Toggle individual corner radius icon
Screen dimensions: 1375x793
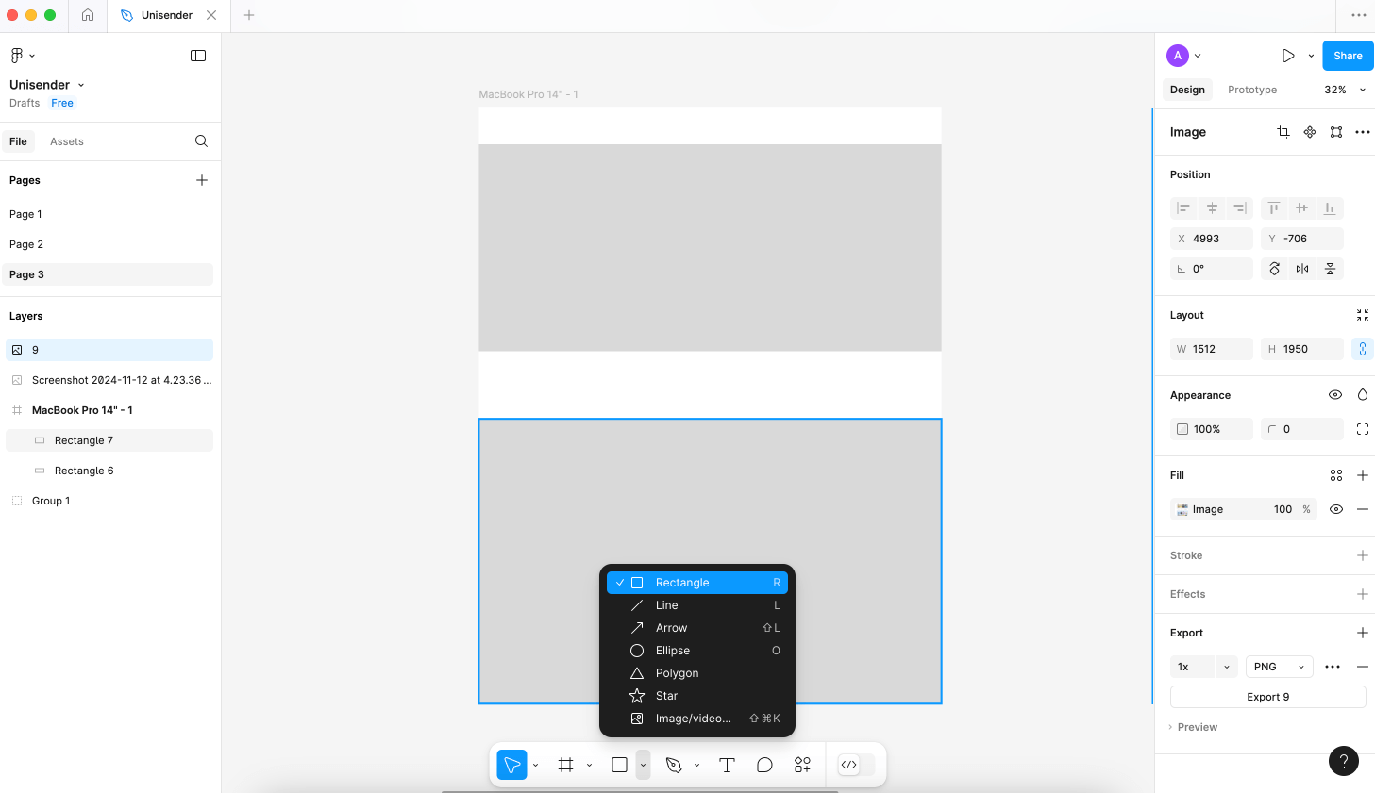(x=1363, y=429)
